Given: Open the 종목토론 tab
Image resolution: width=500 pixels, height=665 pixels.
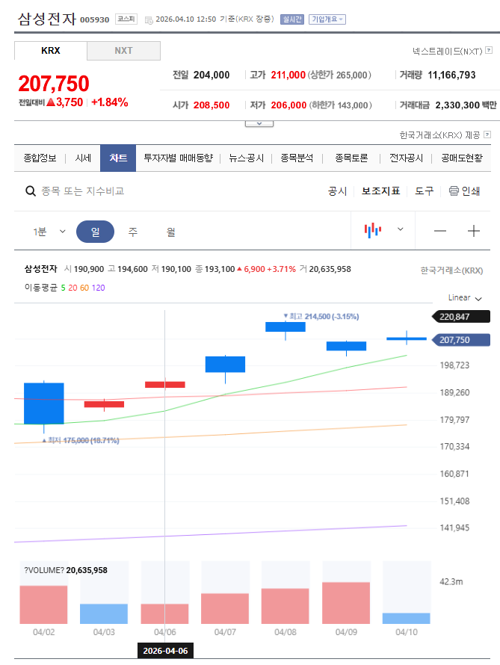Looking at the screenshot, I should coord(351,158).
